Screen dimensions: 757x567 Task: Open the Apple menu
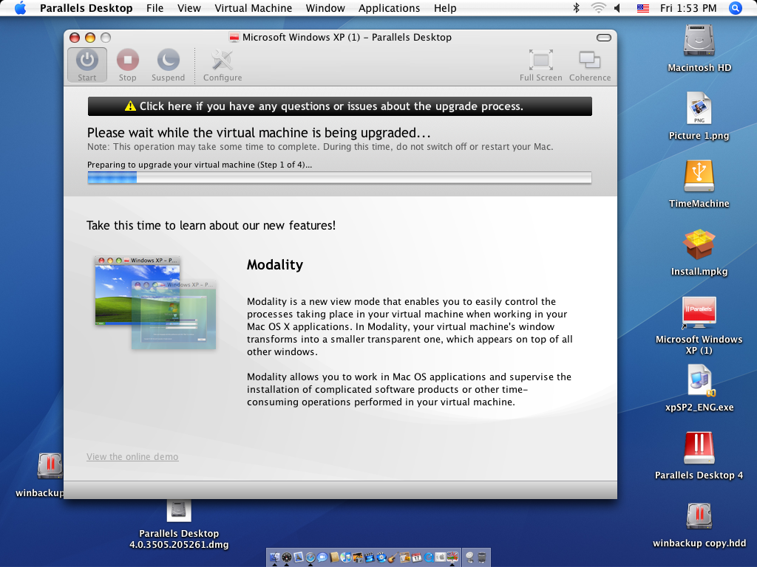20,8
